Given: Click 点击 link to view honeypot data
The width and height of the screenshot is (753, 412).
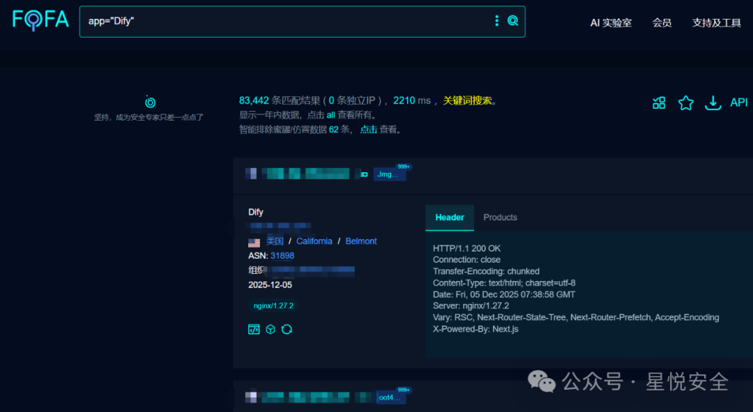Looking at the screenshot, I should (x=368, y=129).
